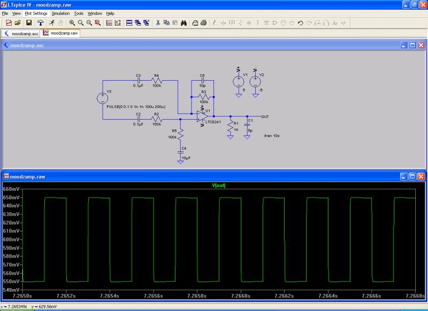The height and width of the screenshot is (311, 428).
Task: Click the Undo arrow icon
Action: (300, 23)
